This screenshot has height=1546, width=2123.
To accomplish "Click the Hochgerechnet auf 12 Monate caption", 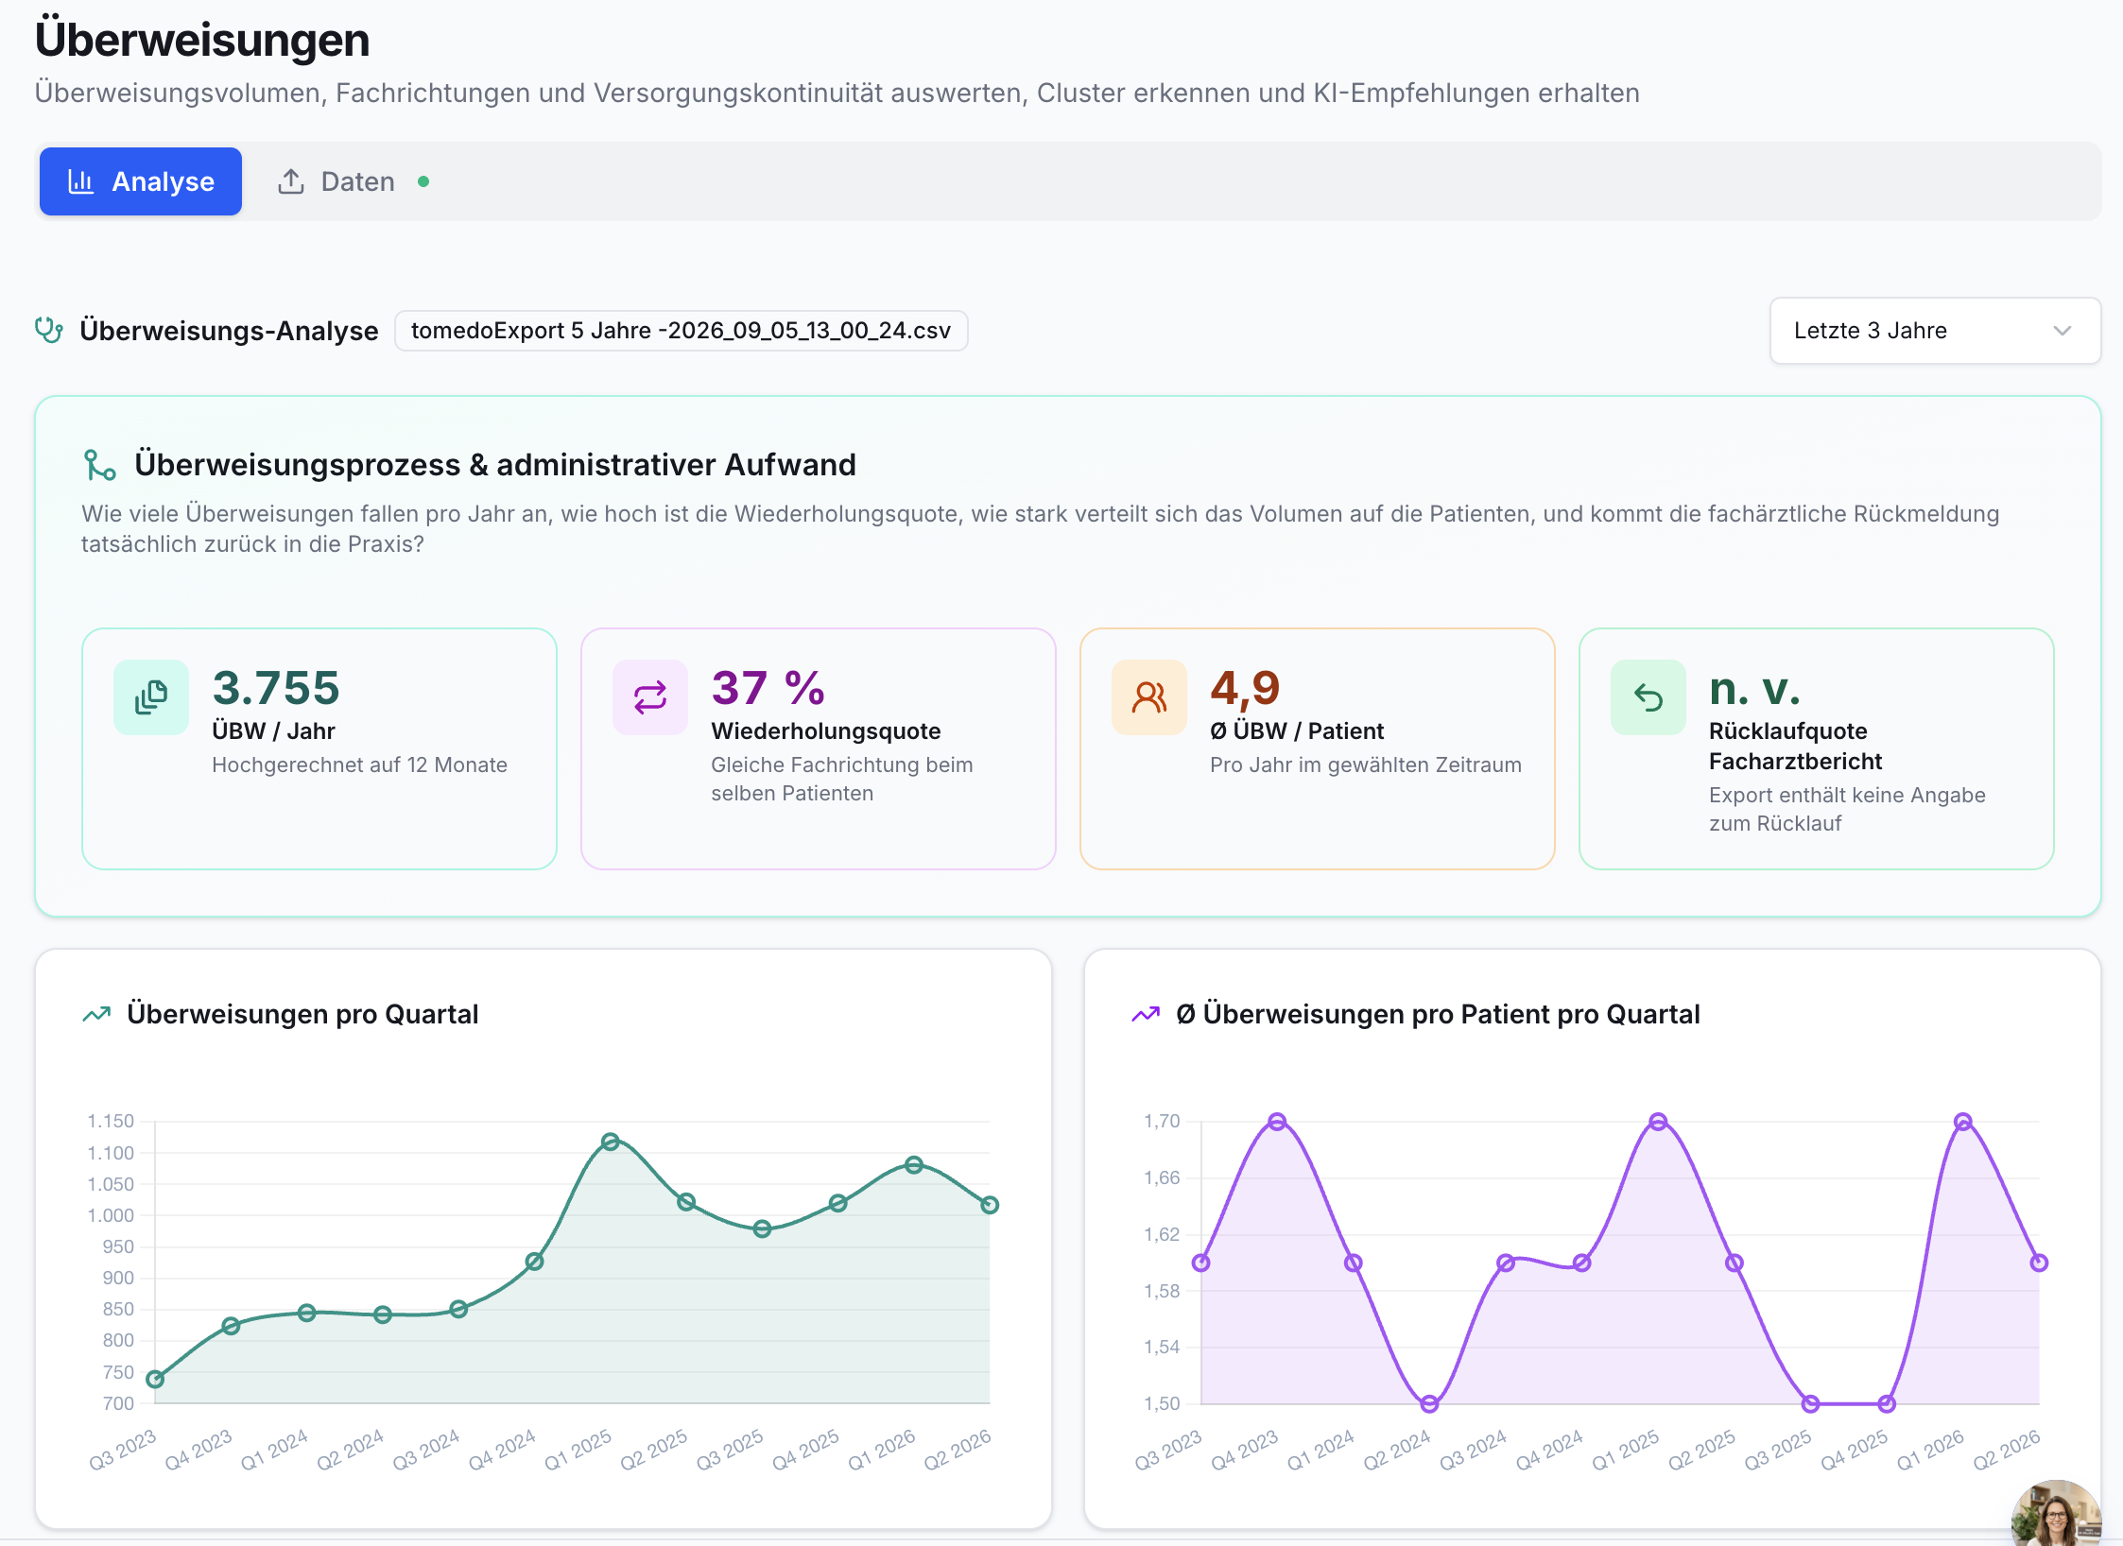I will click(359, 764).
